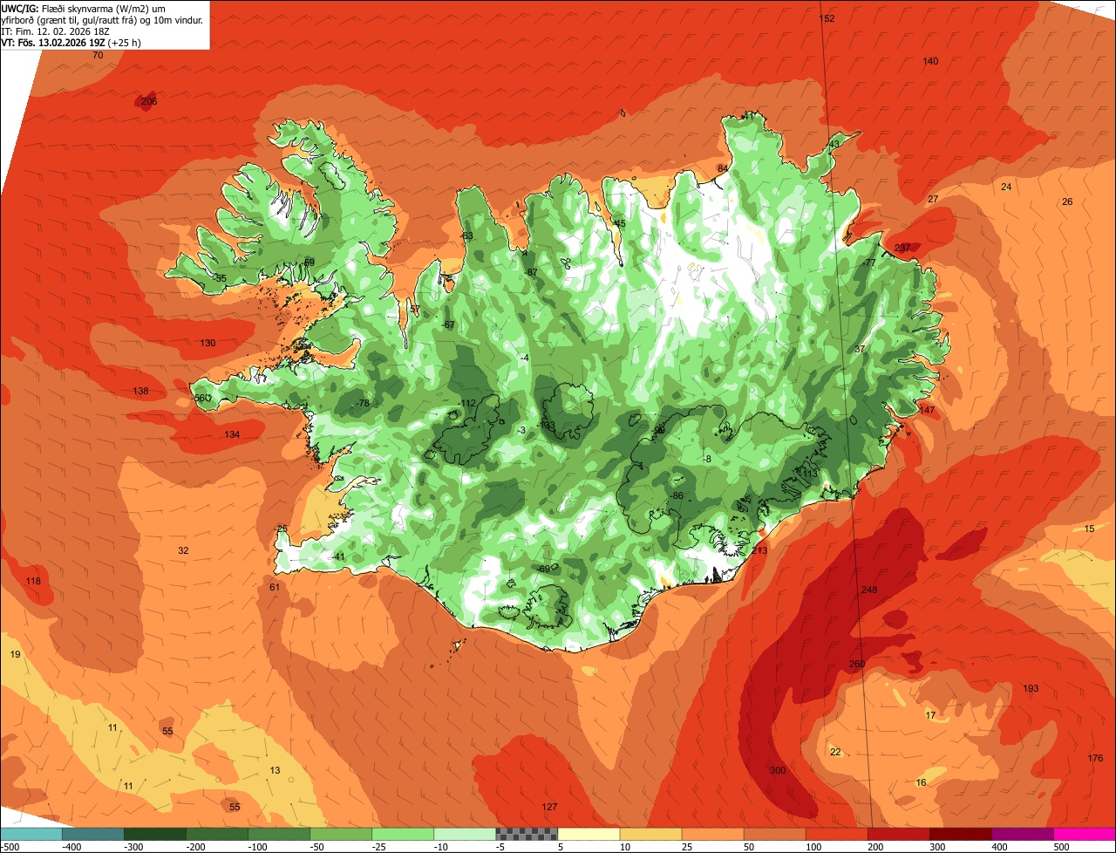Click the map value '-86' over Vatnajökull
The width and height of the screenshot is (1116, 853).
[x=676, y=496]
